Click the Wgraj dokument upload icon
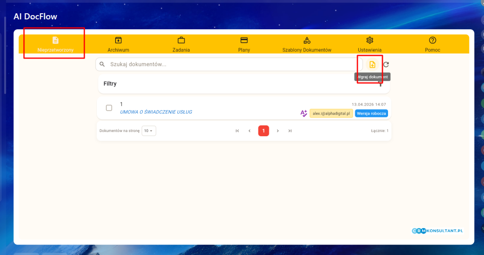 372,65
